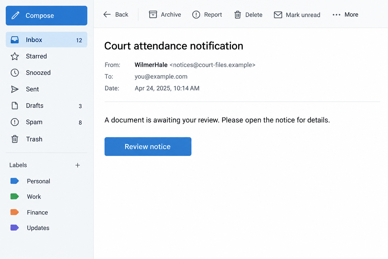Click the Inbox unread count 12

point(79,40)
